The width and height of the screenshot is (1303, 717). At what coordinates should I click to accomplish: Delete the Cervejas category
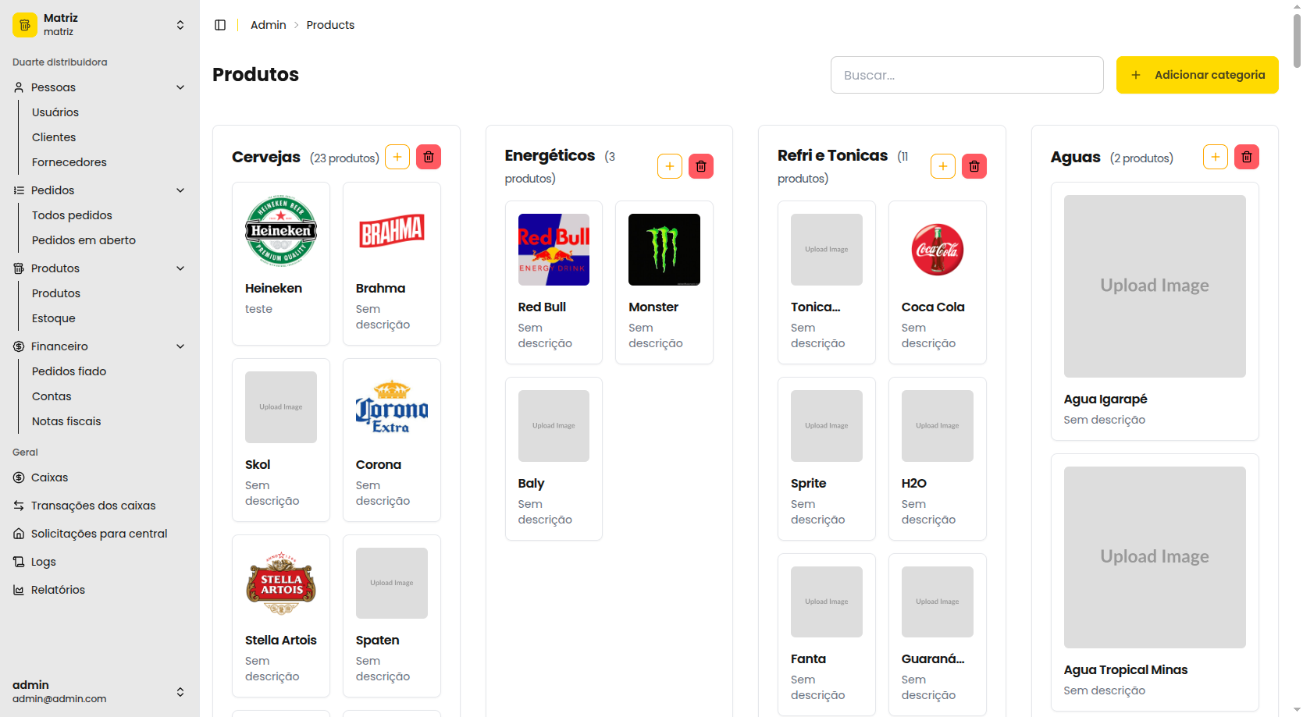pos(429,157)
